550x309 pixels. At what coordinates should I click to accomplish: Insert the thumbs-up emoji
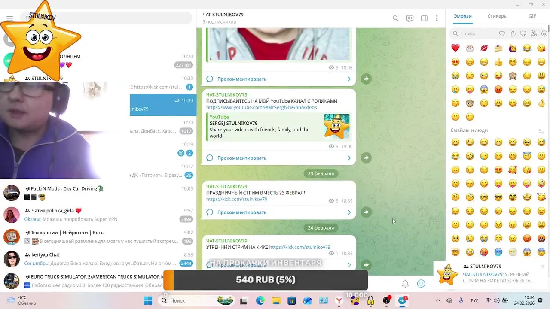point(498,62)
